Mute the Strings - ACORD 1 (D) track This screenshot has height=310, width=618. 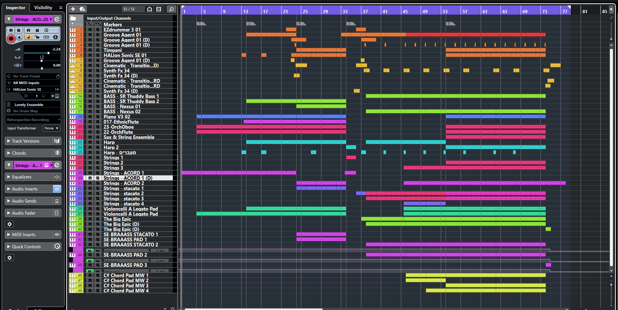click(90, 178)
